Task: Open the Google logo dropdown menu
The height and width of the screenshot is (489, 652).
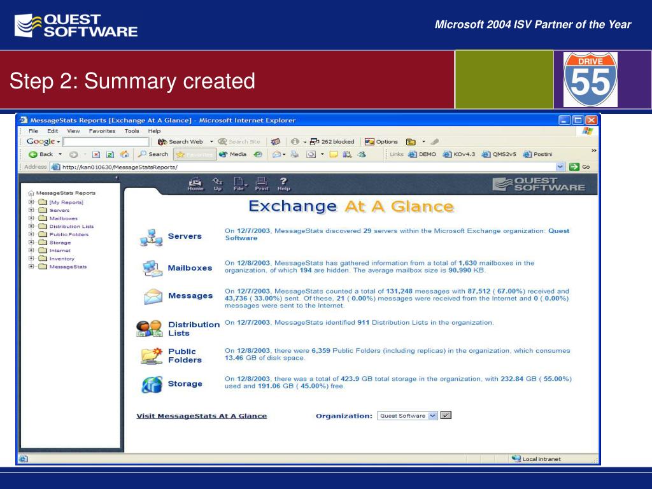Action: 43,142
